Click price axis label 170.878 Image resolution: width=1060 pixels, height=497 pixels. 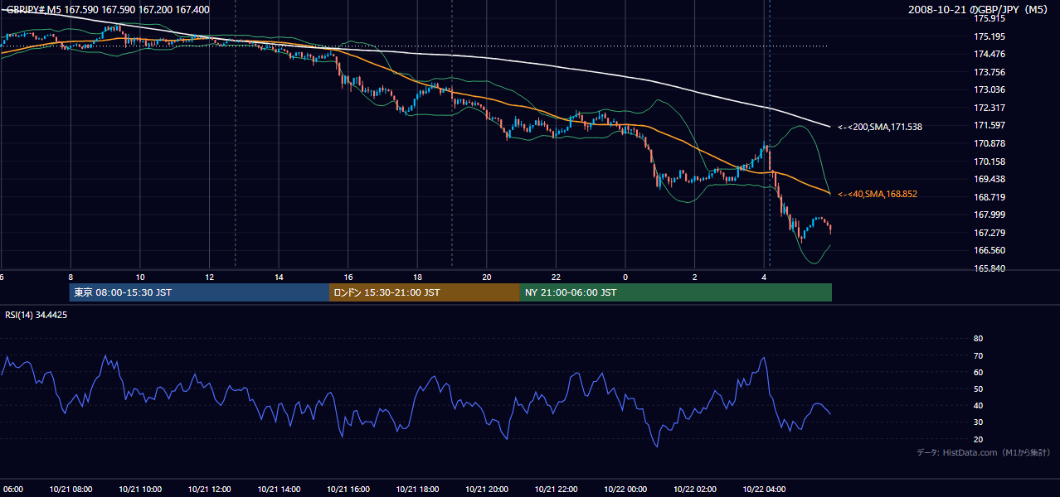[989, 143]
